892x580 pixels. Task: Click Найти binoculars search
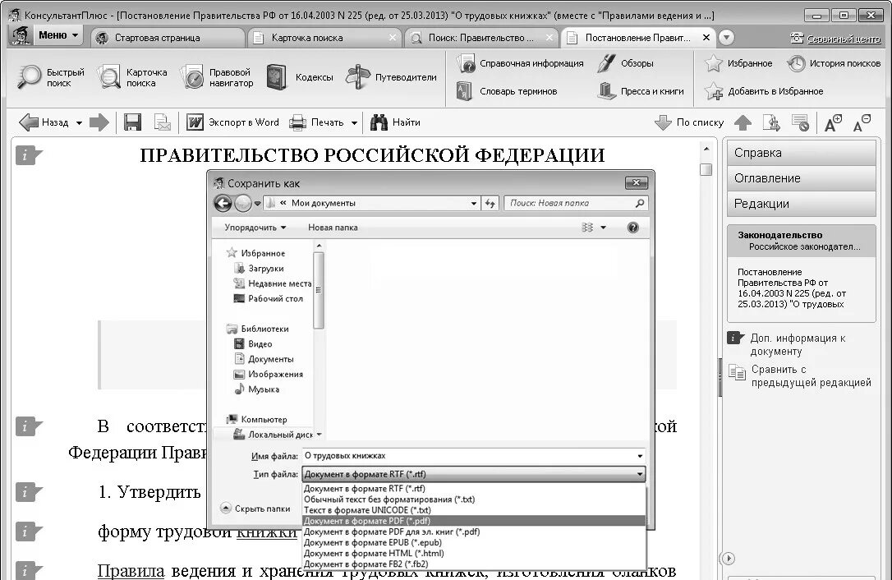coord(395,122)
